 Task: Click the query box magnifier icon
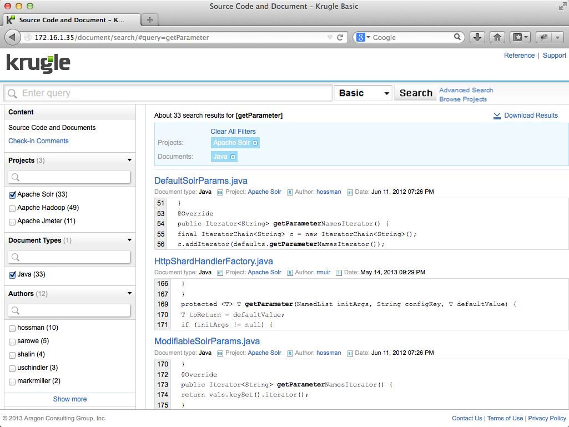12,94
